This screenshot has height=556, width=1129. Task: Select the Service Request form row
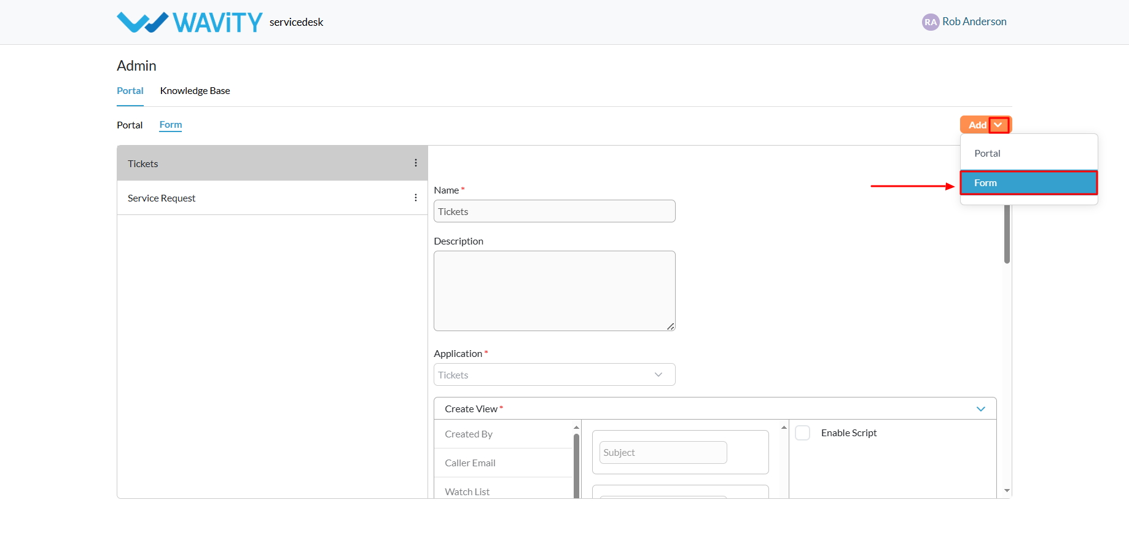[272, 198]
